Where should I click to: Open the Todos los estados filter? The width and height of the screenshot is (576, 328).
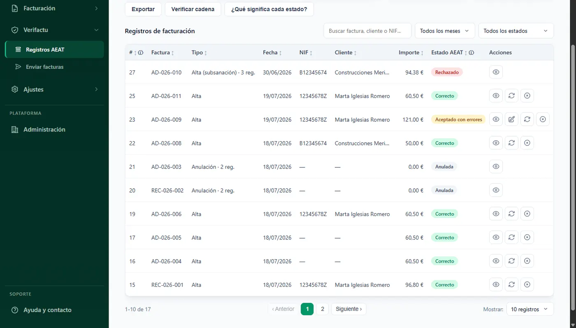tap(516, 31)
